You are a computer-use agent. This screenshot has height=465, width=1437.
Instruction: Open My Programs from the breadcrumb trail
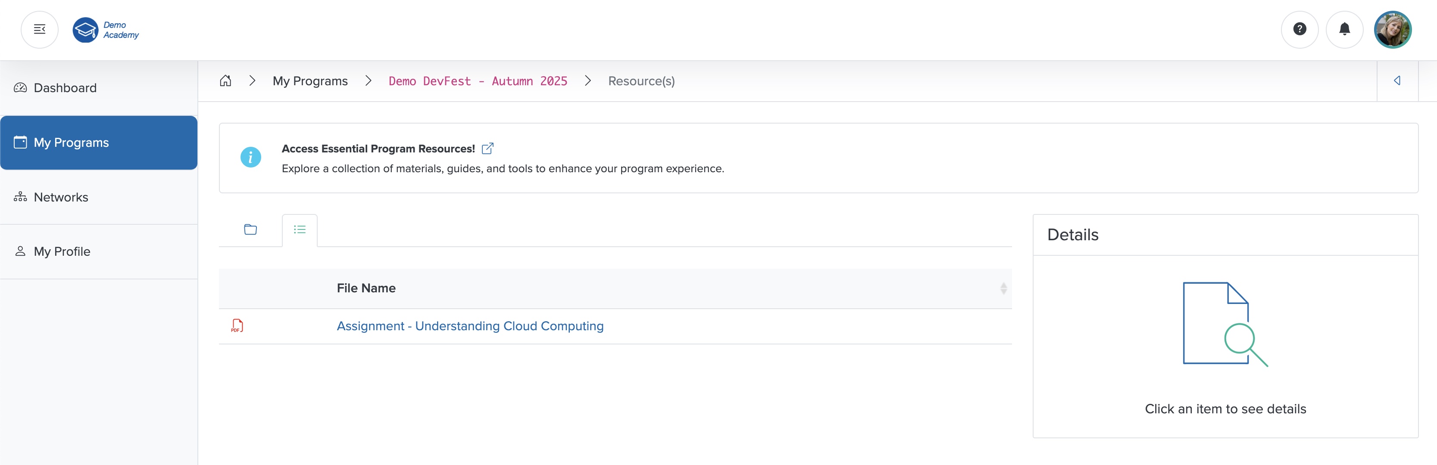coord(310,81)
